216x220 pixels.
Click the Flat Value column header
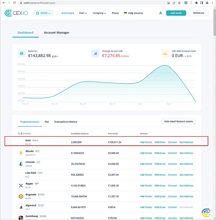(113, 133)
